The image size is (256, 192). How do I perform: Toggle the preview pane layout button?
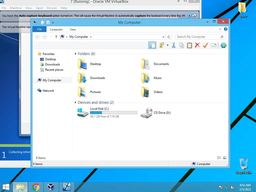(x=152, y=45)
